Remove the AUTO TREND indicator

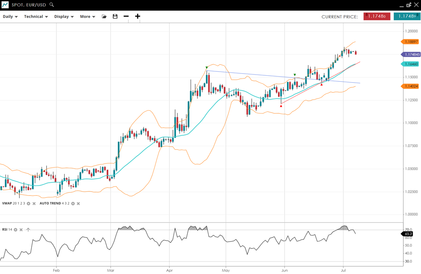click(78, 203)
